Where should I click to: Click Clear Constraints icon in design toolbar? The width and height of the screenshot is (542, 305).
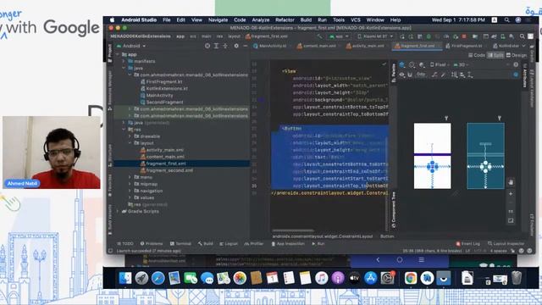point(434,75)
